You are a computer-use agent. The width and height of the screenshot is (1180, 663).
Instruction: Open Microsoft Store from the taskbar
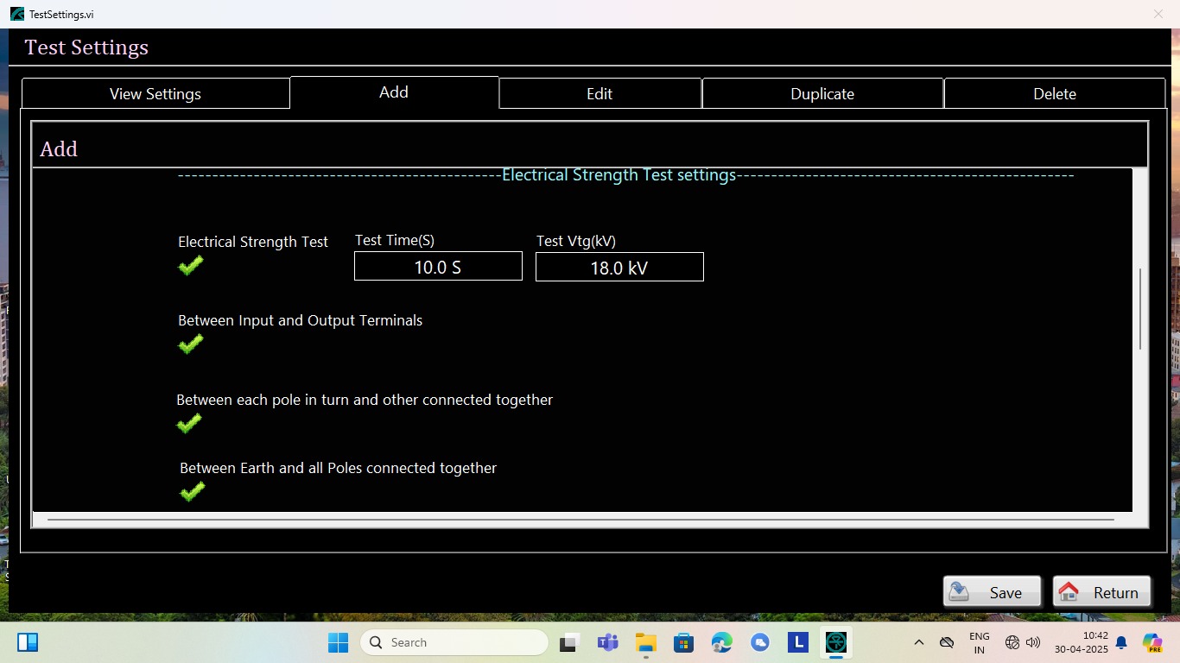(x=684, y=642)
